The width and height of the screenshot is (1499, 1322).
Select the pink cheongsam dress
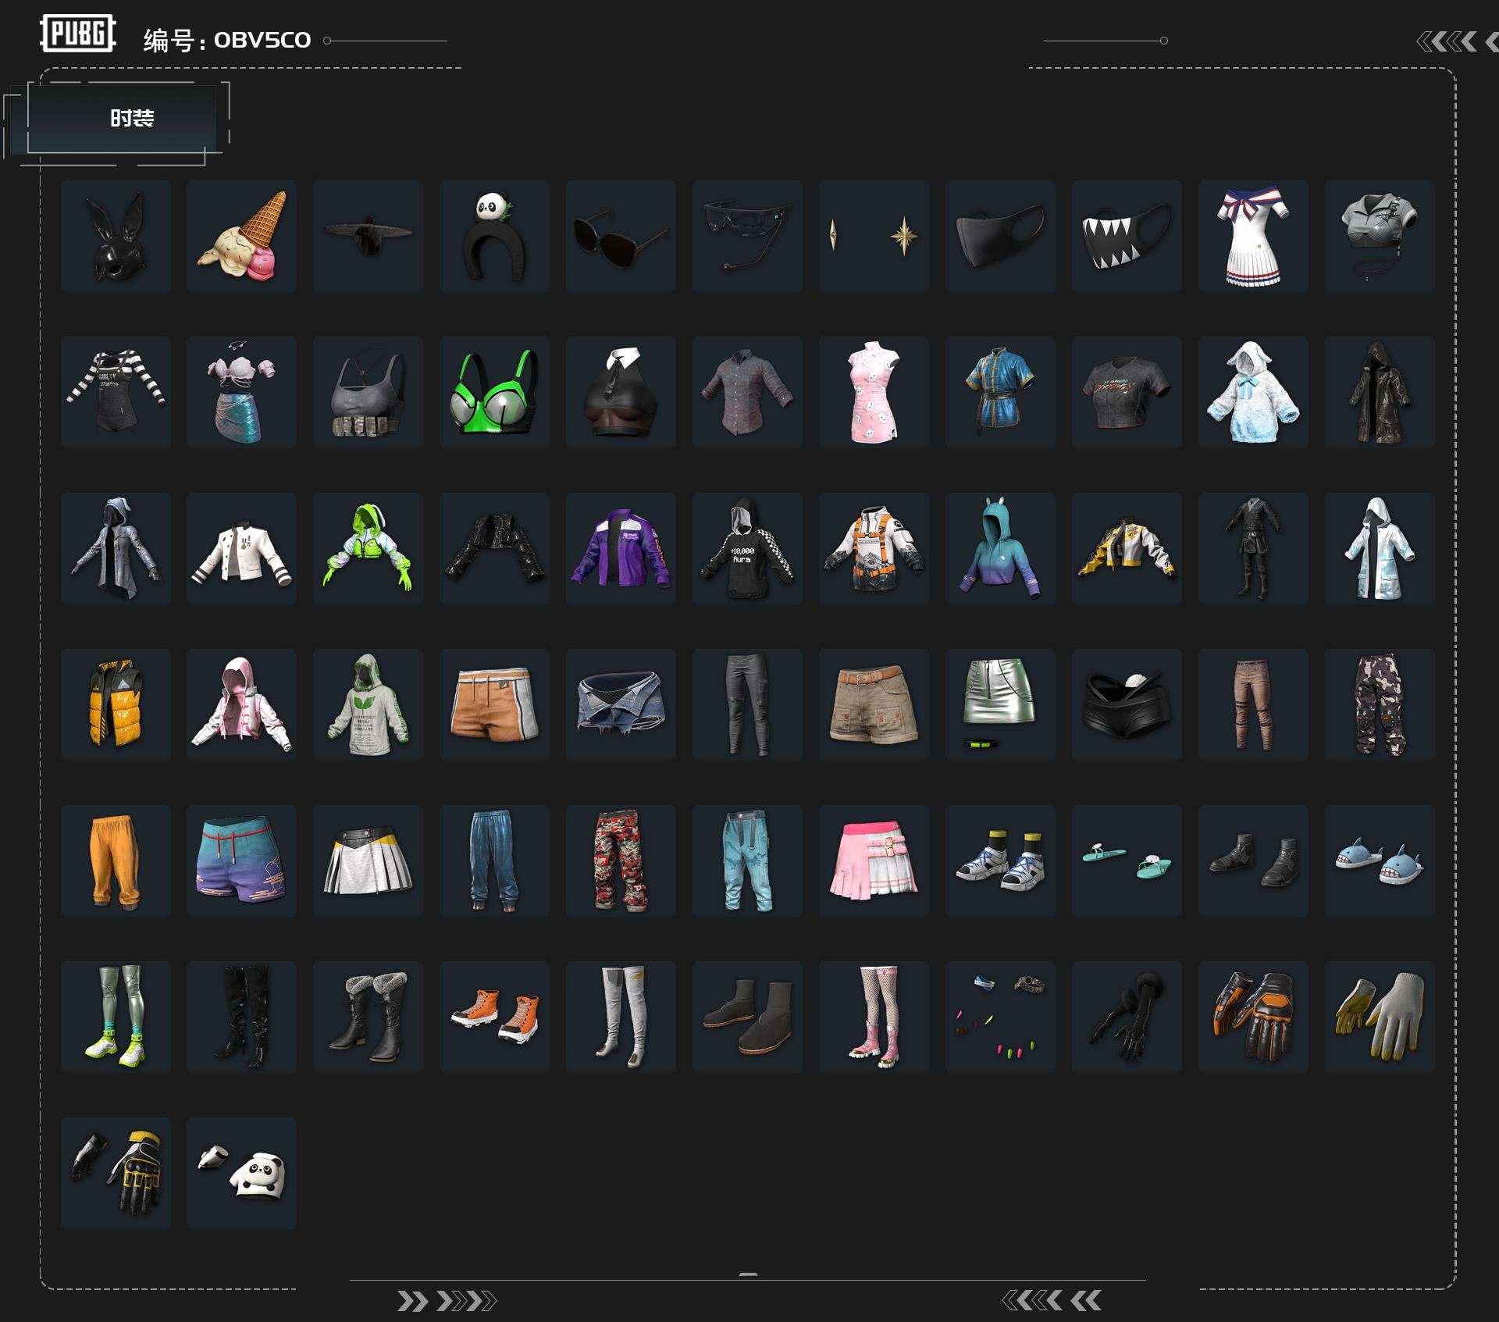click(x=874, y=392)
